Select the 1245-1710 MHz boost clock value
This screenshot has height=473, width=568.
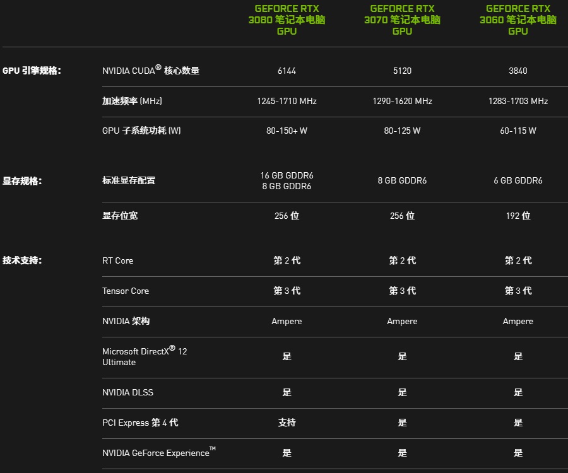tap(287, 101)
